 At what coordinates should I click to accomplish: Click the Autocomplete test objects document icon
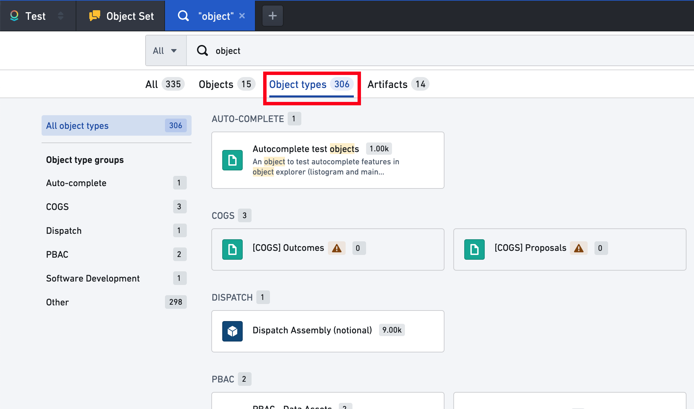[x=232, y=160]
